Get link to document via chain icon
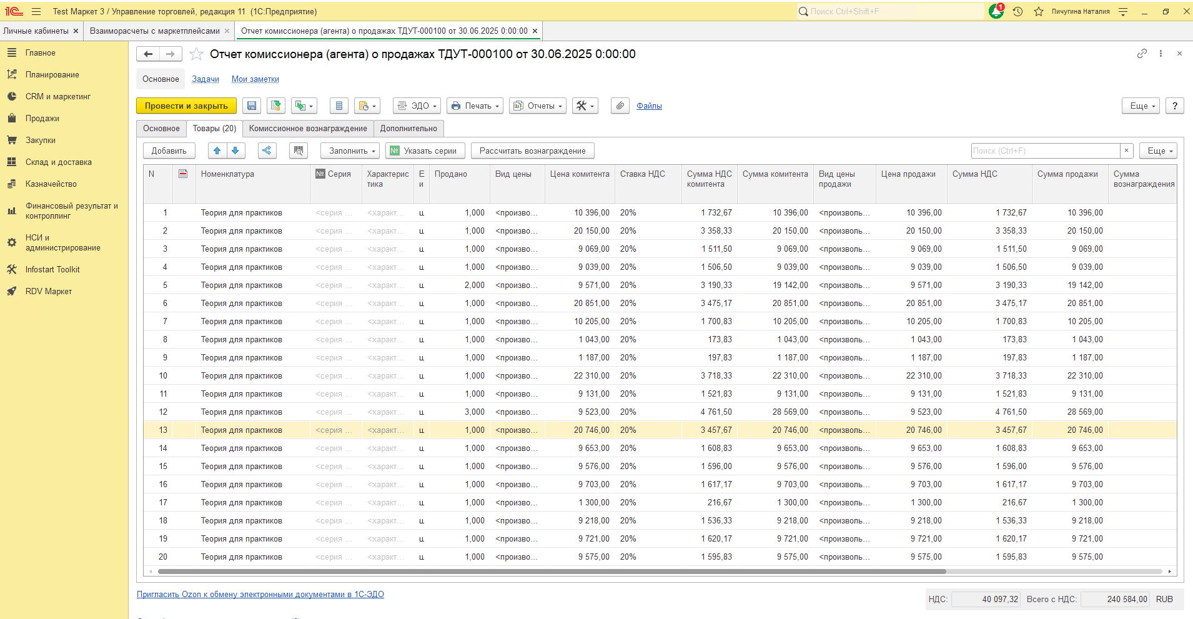1193x619 pixels. pos(1142,54)
